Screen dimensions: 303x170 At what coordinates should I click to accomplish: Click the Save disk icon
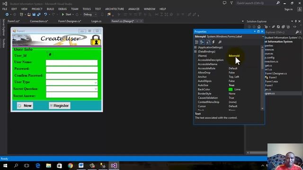[x=34, y=15]
